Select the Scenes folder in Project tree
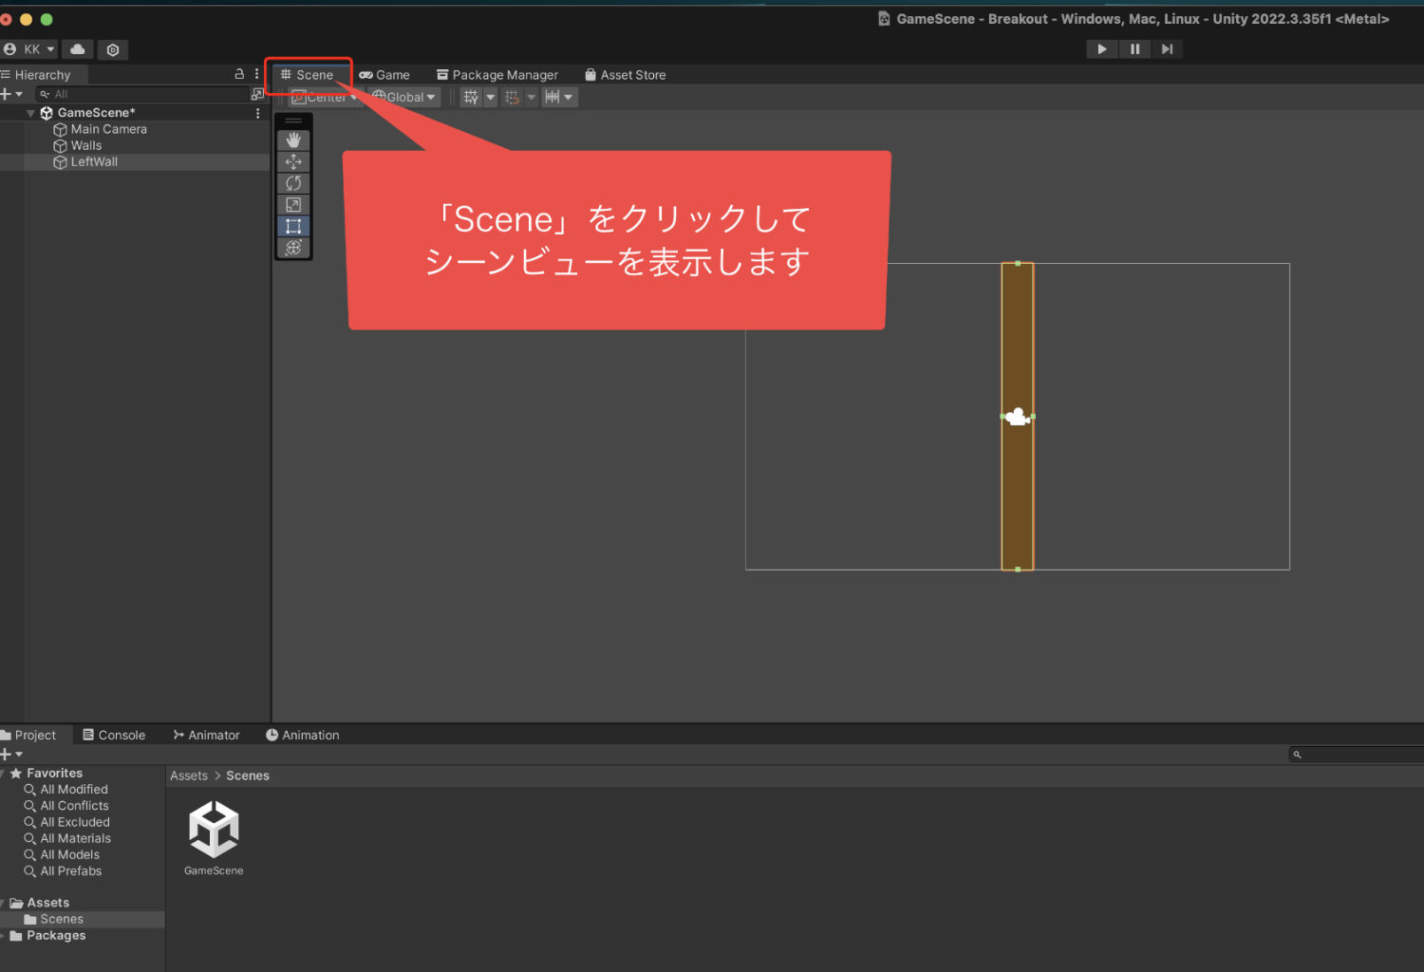This screenshot has width=1424, height=972. [x=83, y=919]
